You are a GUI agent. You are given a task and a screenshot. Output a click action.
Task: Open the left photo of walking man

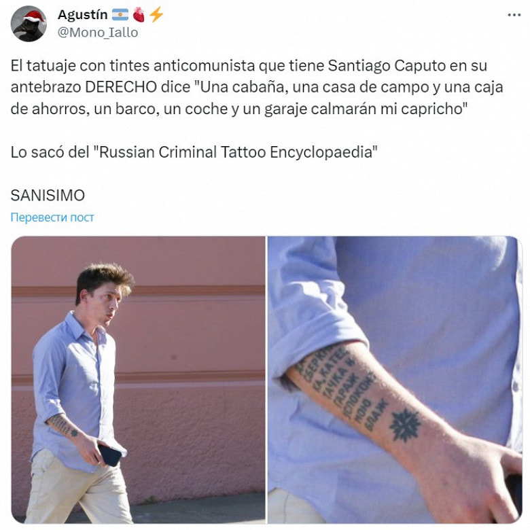click(138, 380)
